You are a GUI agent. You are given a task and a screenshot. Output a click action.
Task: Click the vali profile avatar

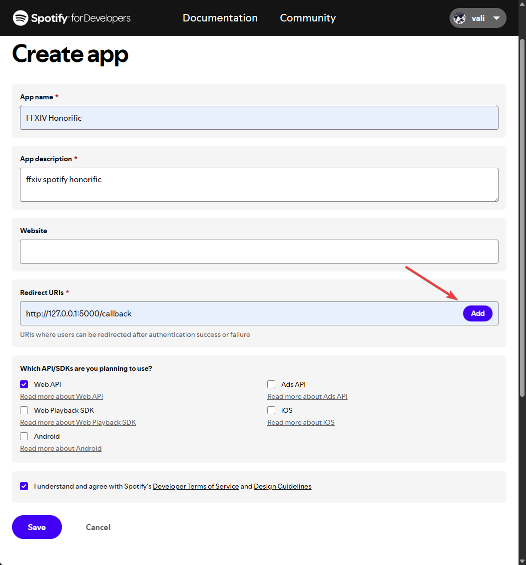459,18
